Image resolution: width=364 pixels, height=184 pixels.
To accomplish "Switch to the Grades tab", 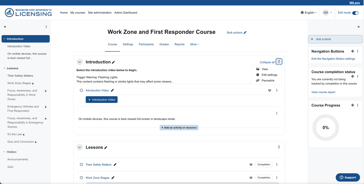I will [x=164, y=44].
